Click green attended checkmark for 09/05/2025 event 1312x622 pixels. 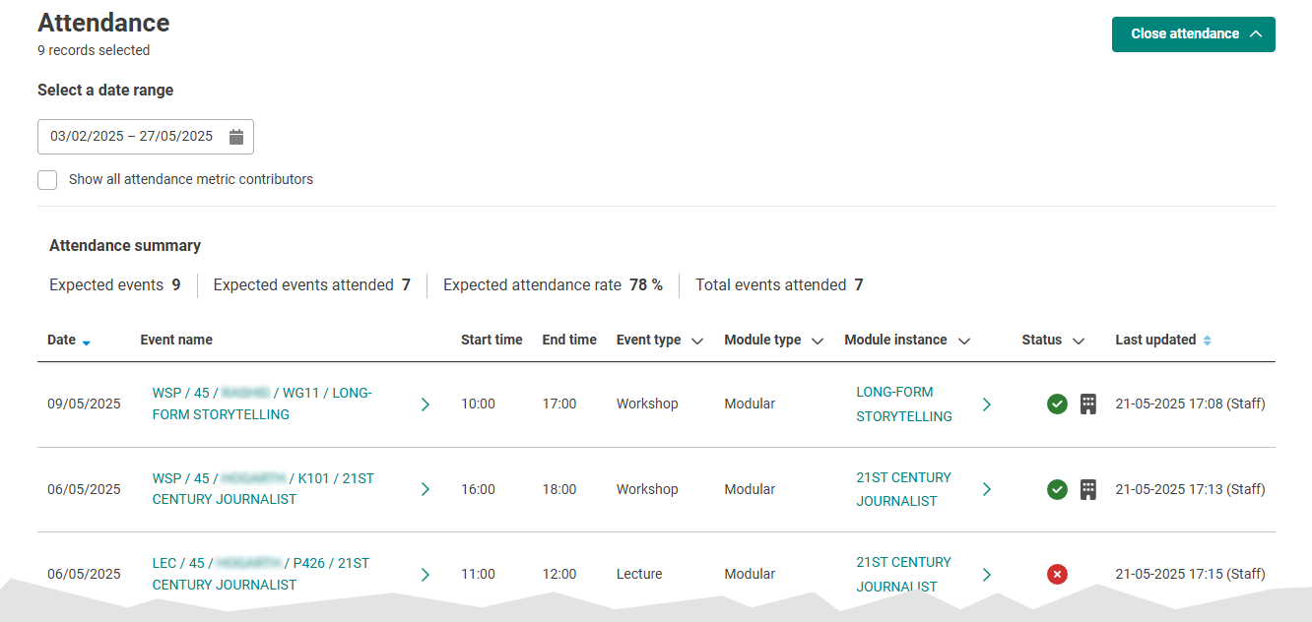pyautogui.click(x=1057, y=404)
